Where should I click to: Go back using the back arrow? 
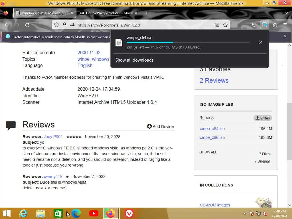(7, 25)
